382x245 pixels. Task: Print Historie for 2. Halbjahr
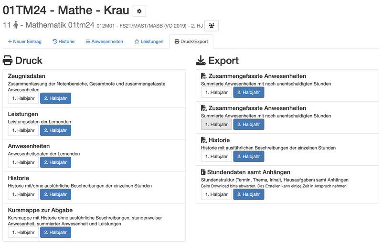point(55,194)
